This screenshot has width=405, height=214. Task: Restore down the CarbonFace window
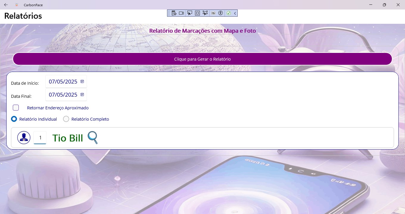point(384,5)
